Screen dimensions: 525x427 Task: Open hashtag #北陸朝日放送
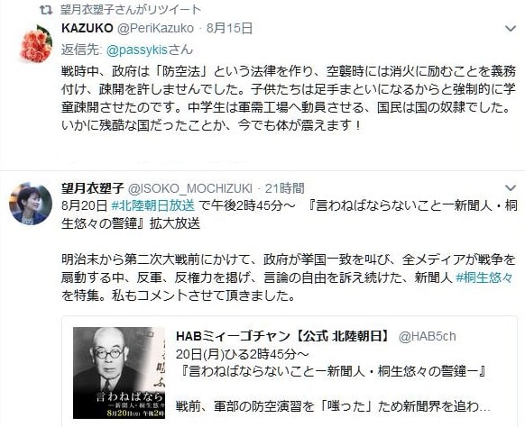152,205
